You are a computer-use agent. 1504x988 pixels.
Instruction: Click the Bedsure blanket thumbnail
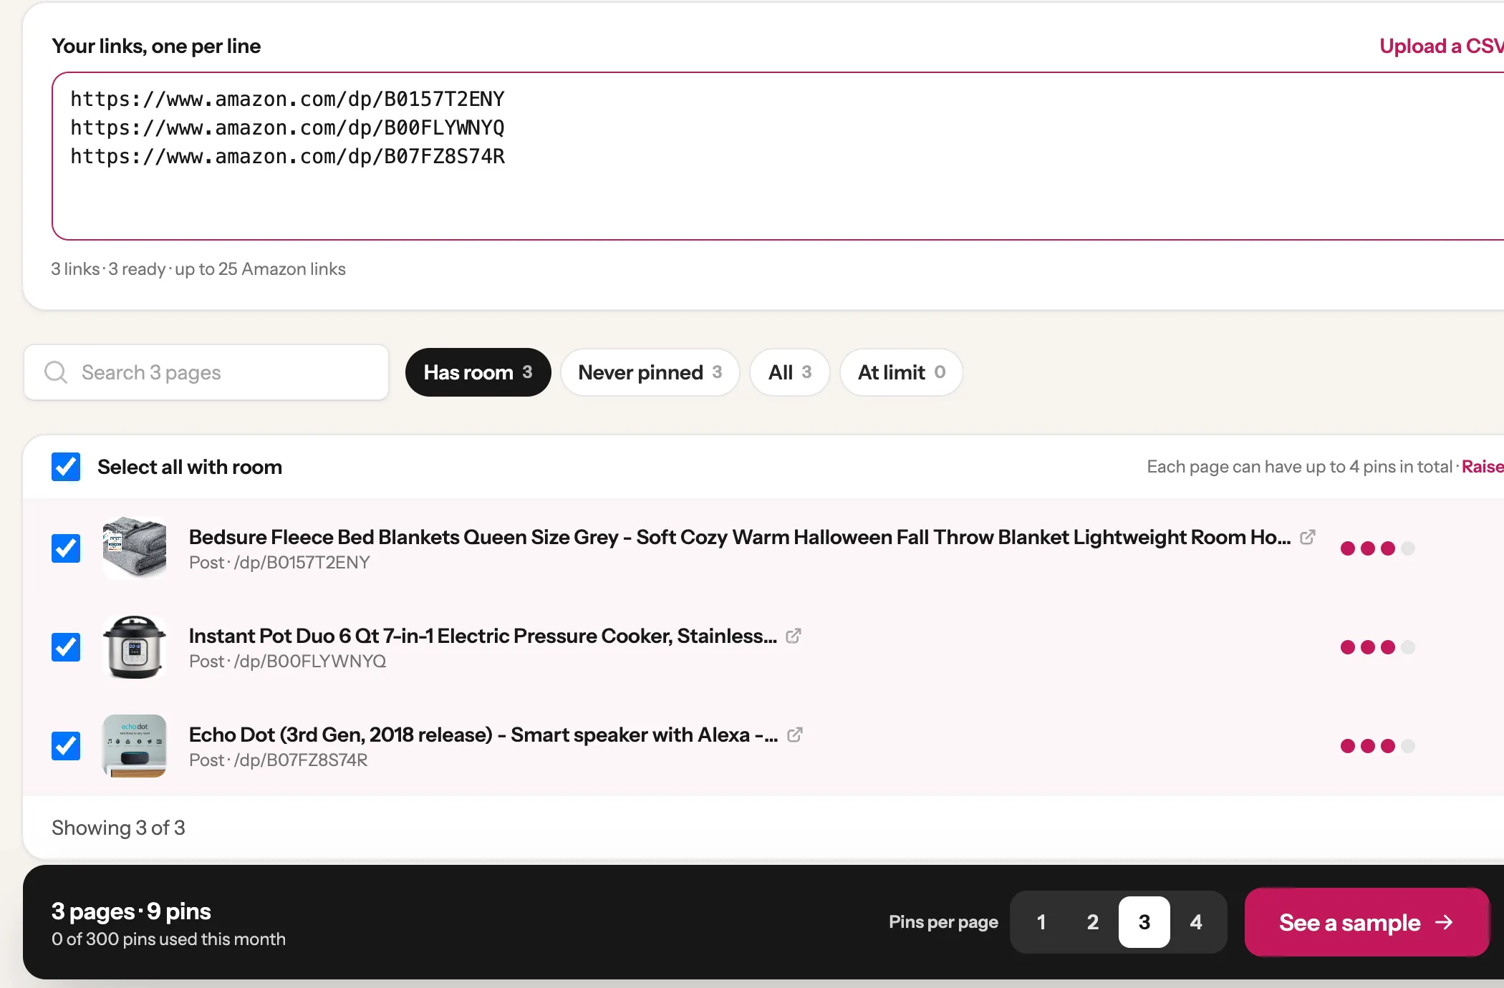coord(135,548)
